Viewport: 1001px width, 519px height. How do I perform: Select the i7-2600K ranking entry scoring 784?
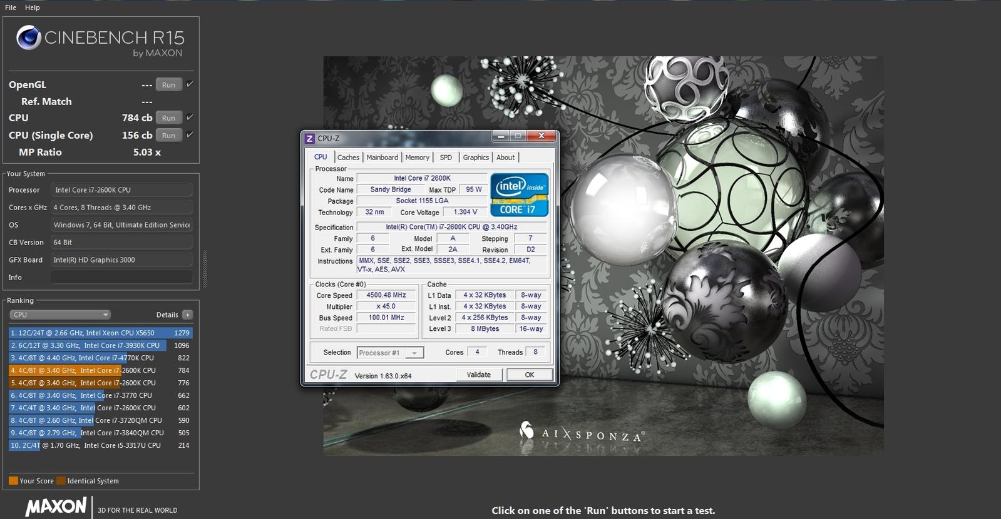(x=100, y=370)
